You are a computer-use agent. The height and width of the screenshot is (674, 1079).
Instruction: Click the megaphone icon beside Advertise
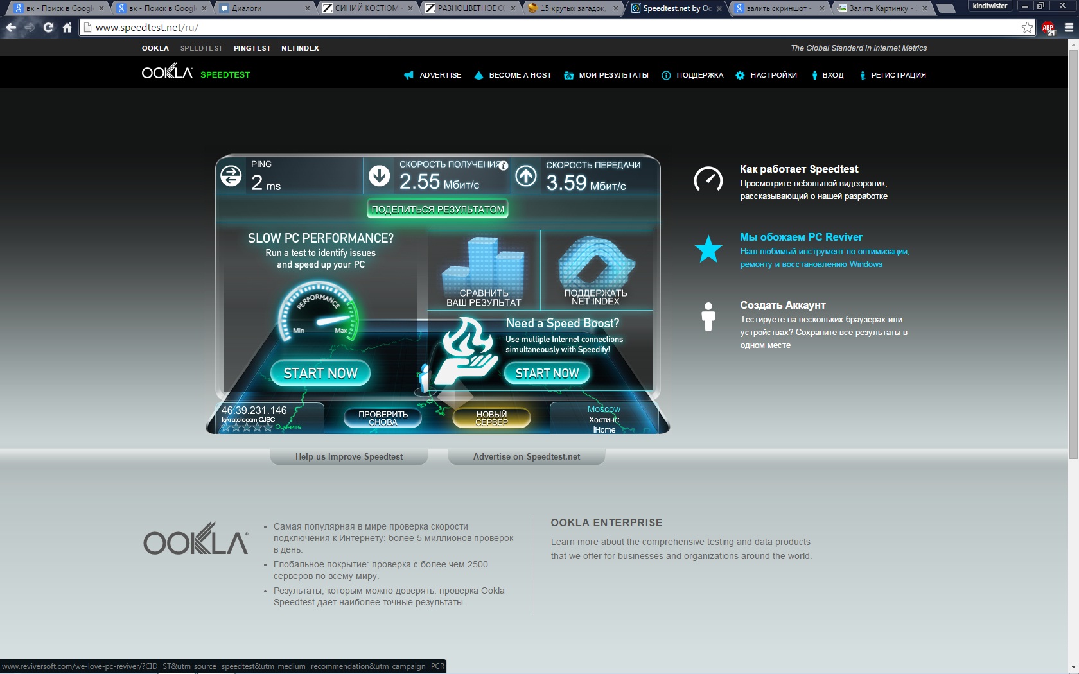click(x=408, y=75)
